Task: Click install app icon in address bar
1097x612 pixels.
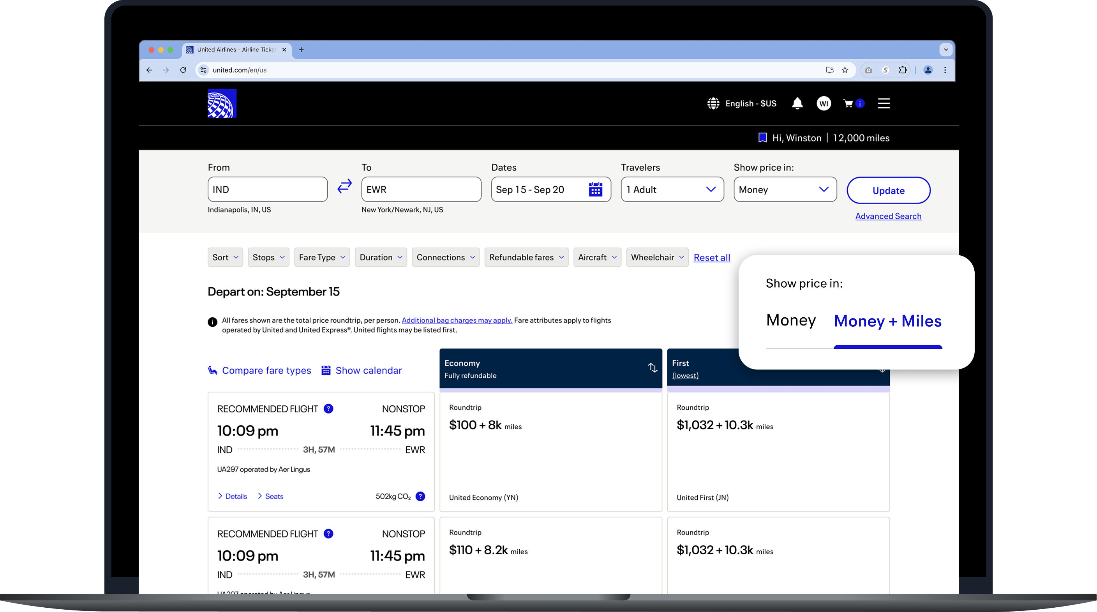Action: click(829, 70)
